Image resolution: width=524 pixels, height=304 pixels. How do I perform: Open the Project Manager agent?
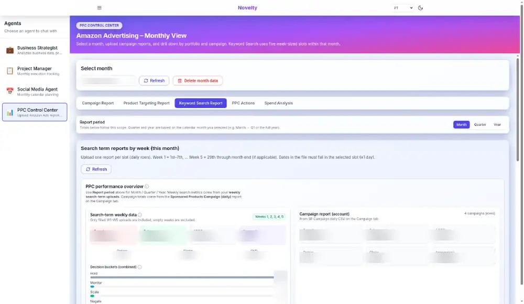35,71
